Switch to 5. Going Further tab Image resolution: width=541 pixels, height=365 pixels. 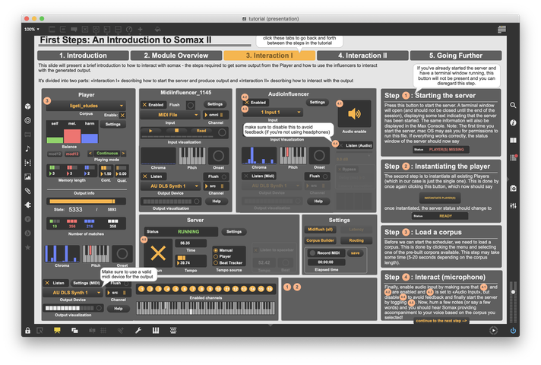coord(456,56)
